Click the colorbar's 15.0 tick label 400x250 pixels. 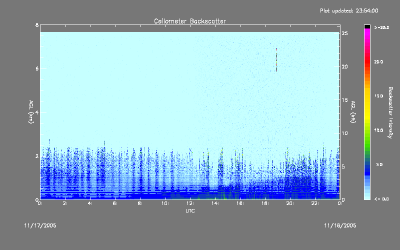click(378, 96)
